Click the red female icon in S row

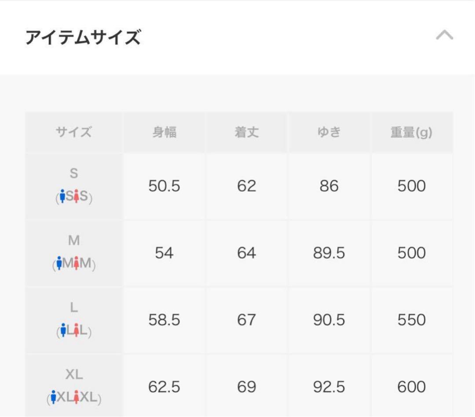click(x=76, y=196)
